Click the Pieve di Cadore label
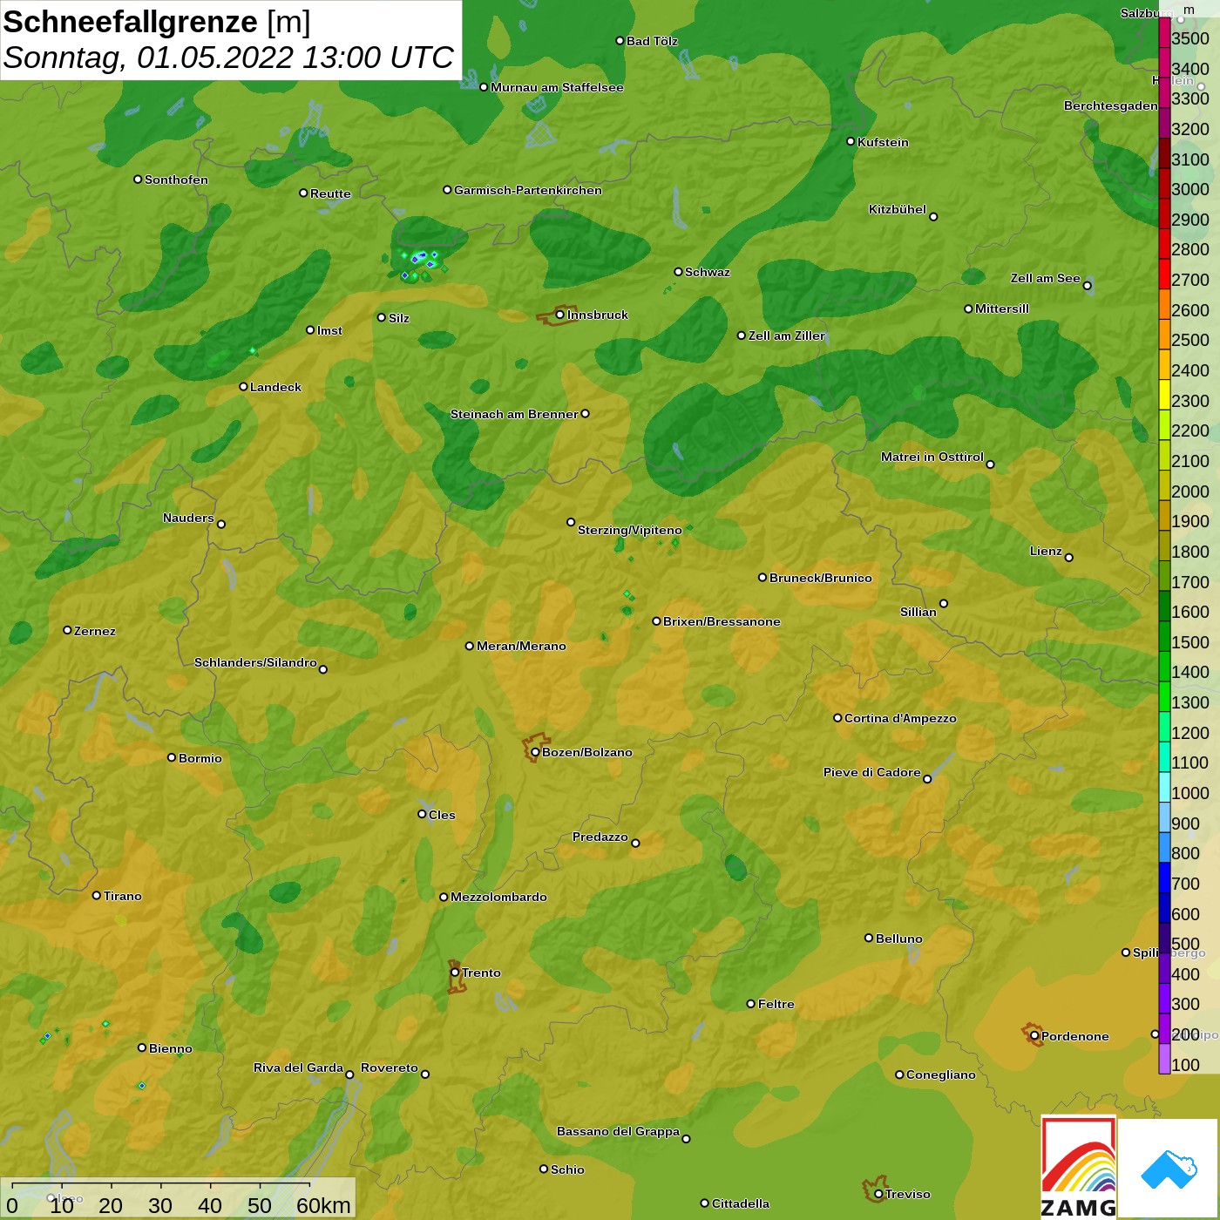Viewport: 1220px width, 1220px height. [x=872, y=772]
